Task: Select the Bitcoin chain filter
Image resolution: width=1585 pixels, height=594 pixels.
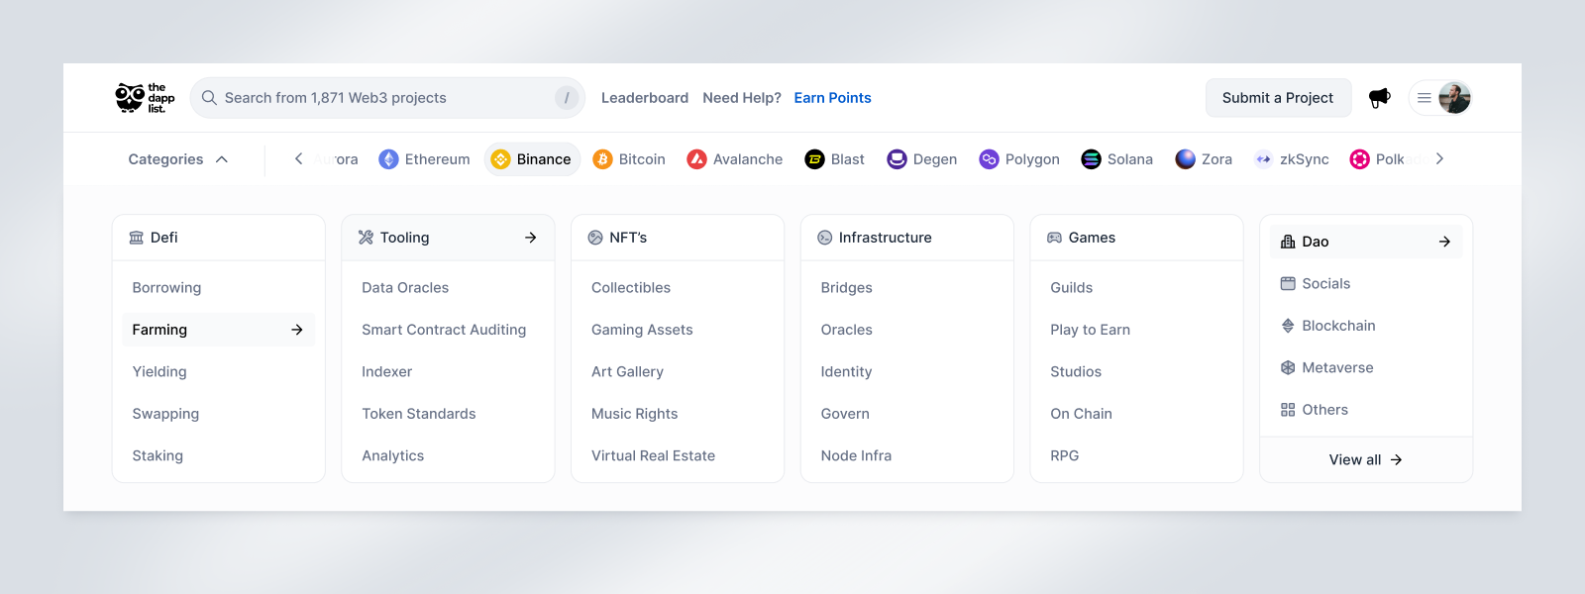Action: (x=629, y=159)
